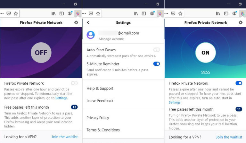Open the Library icon in the middle toolbar
246x143 pixels.
click(136, 13)
